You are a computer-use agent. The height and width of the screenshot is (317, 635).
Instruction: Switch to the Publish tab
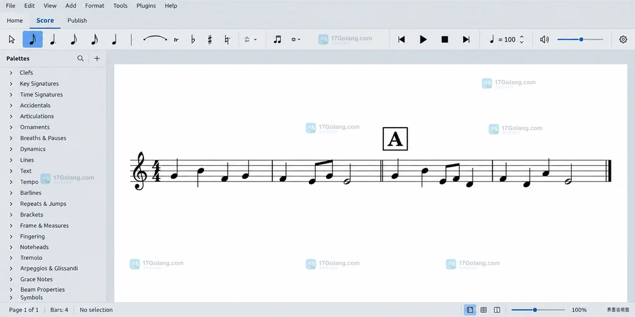click(78, 20)
